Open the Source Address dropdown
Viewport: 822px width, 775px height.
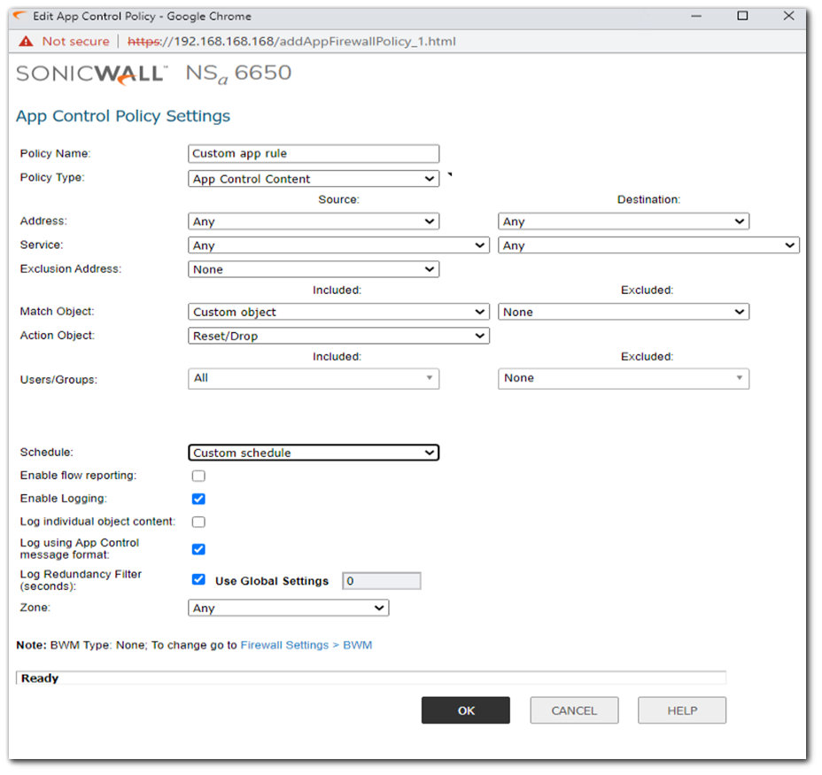314,221
